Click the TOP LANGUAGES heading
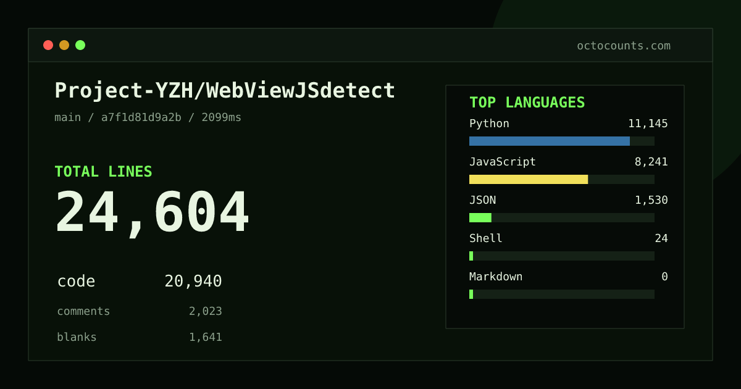This screenshot has width=741, height=389. [527, 102]
